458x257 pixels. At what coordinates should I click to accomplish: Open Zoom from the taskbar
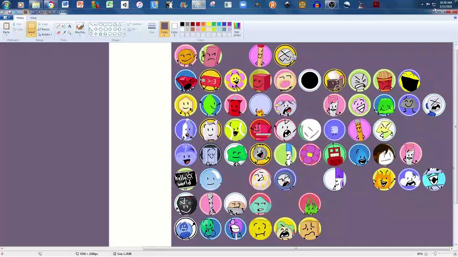point(243,5)
